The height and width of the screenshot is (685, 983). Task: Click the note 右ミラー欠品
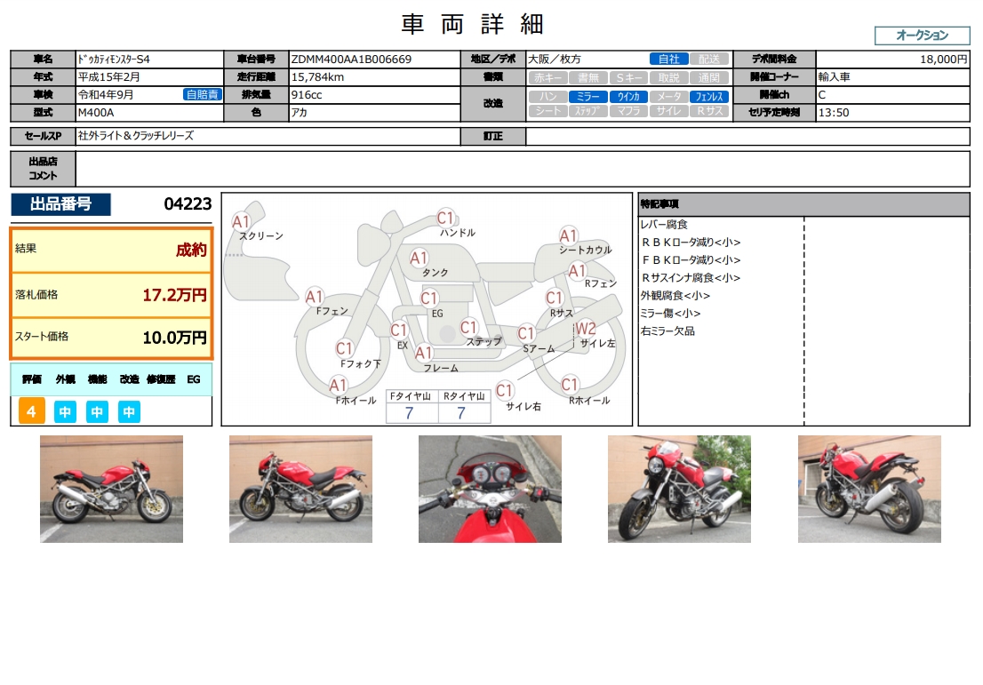667,331
